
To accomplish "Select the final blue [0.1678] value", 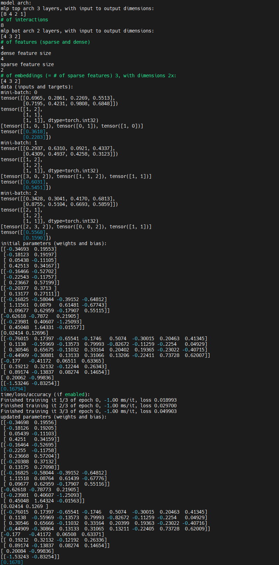I will point(12,562).
